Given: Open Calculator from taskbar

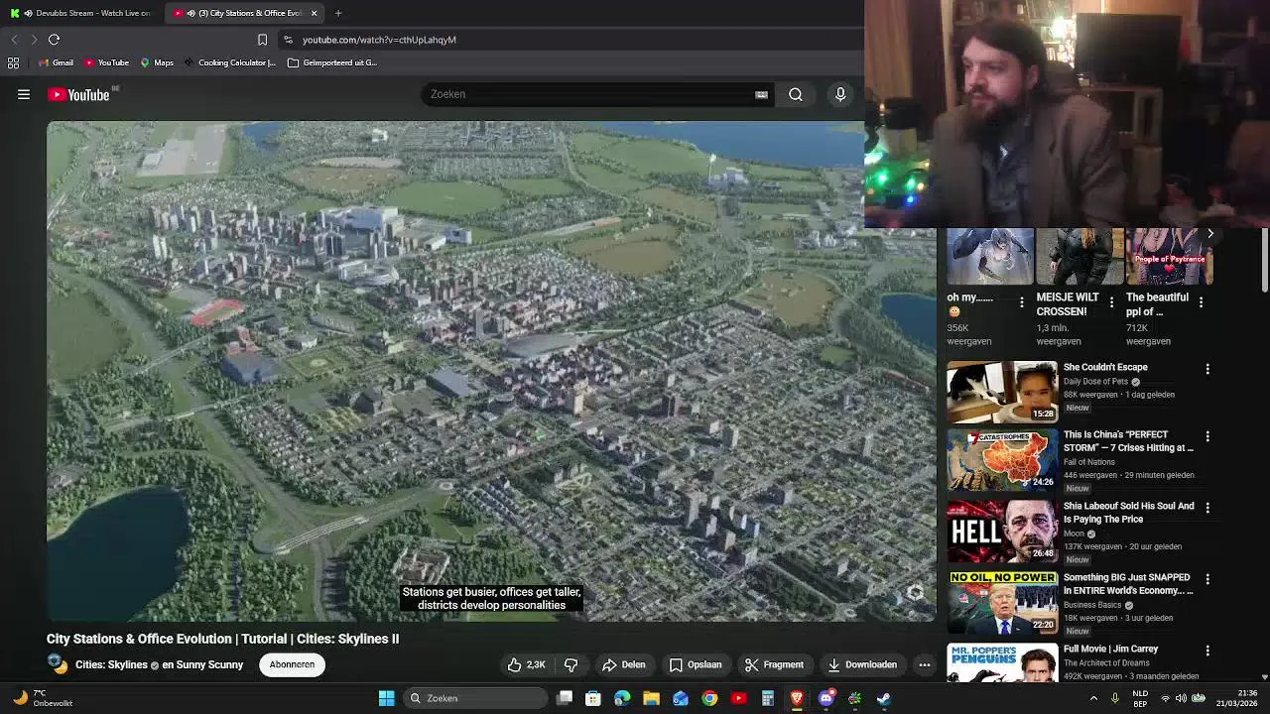Looking at the screenshot, I should point(767,698).
